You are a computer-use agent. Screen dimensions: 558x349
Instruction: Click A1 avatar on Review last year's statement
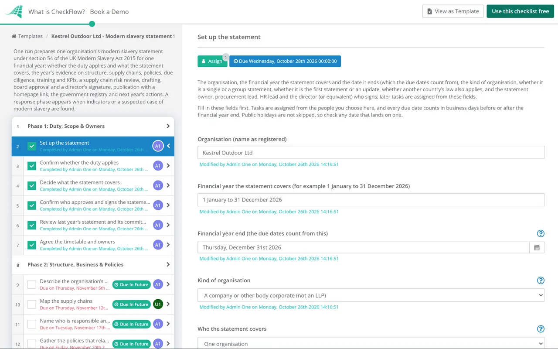[x=158, y=225]
